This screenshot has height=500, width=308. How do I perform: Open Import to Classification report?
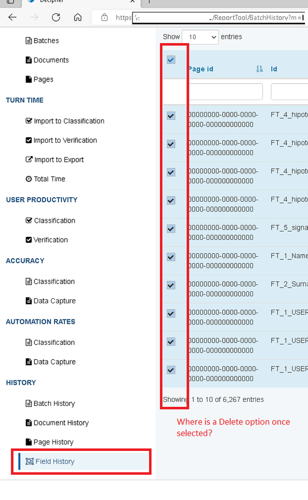69,121
